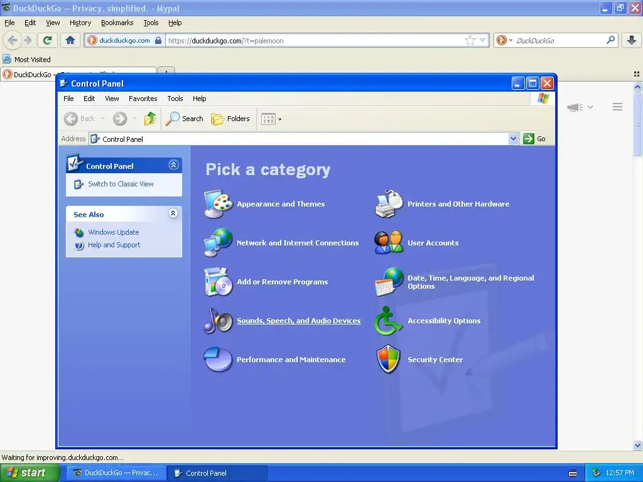
Task: Click Network and Internet Connections icon
Action: (x=218, y=243)
